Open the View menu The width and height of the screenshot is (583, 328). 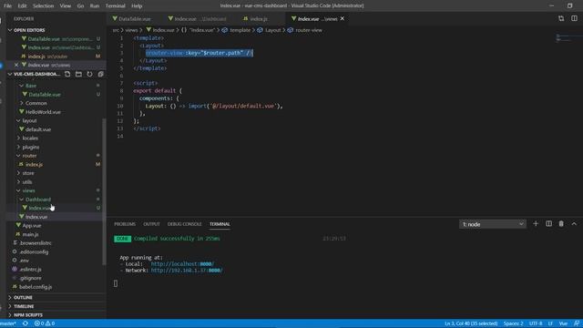(x=65, y=6)
